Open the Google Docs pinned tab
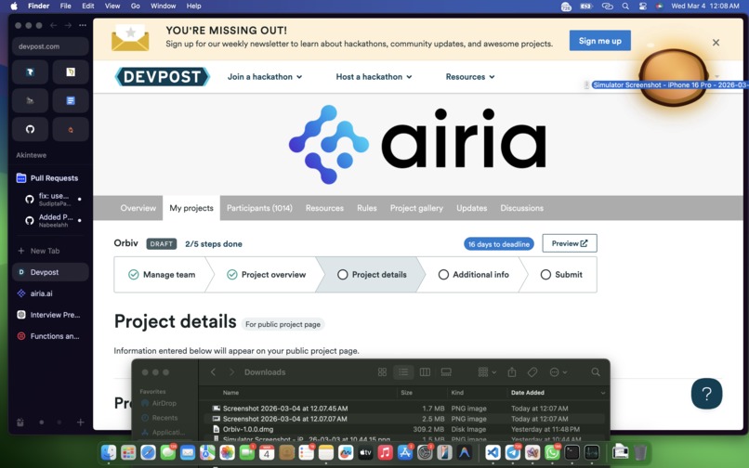This screenshot has height=468, width=749. point(71,101)
